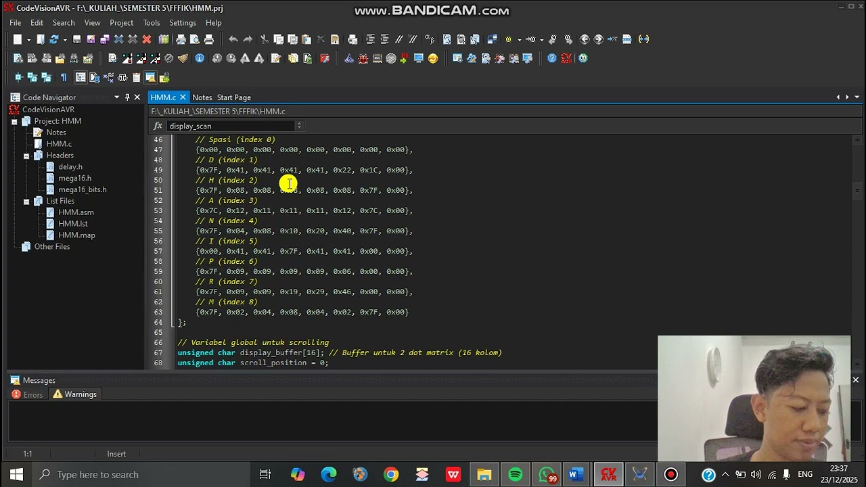Viewport: 866px width, 487px height.
Task: Comment the selected lines with the // icon
Action: [399, 39]
